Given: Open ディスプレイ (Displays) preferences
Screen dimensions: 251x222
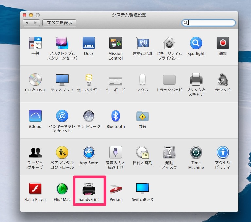Looking at the screenshot, I should pyautogui.click(x=62, y=79).
